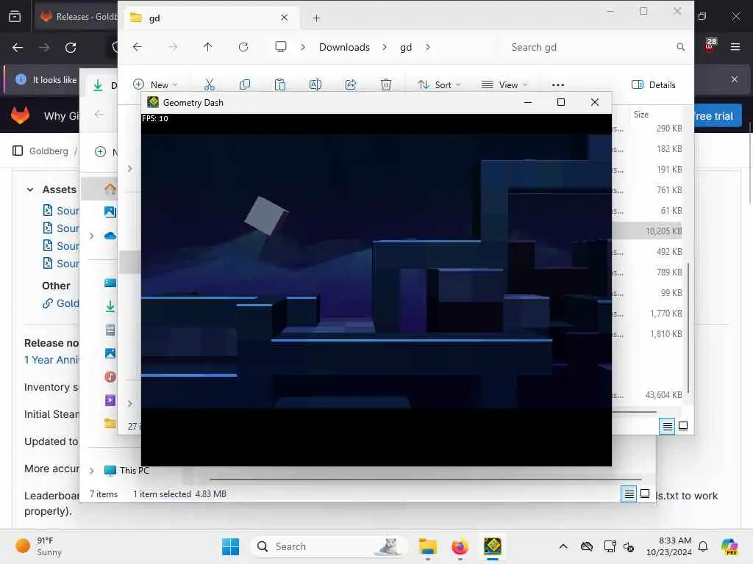Close the gd Explorer tab
The image size is (753, 564).
tap(285, 18)
